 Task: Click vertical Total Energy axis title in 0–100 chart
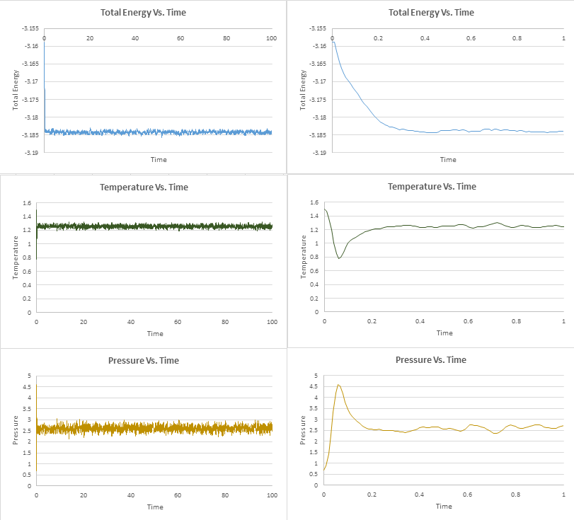[x=15, y=90]
